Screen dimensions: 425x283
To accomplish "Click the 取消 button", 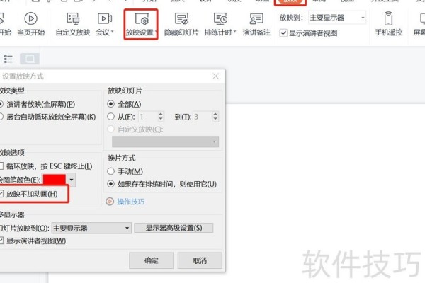I will coord(200,260).
